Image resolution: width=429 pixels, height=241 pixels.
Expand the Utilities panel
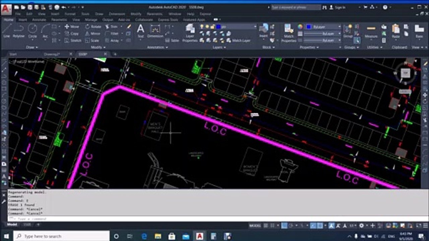374,47
